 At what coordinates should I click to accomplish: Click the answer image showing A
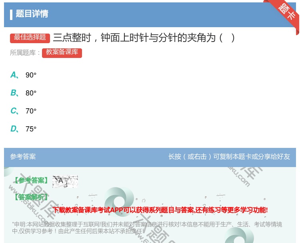65,181
